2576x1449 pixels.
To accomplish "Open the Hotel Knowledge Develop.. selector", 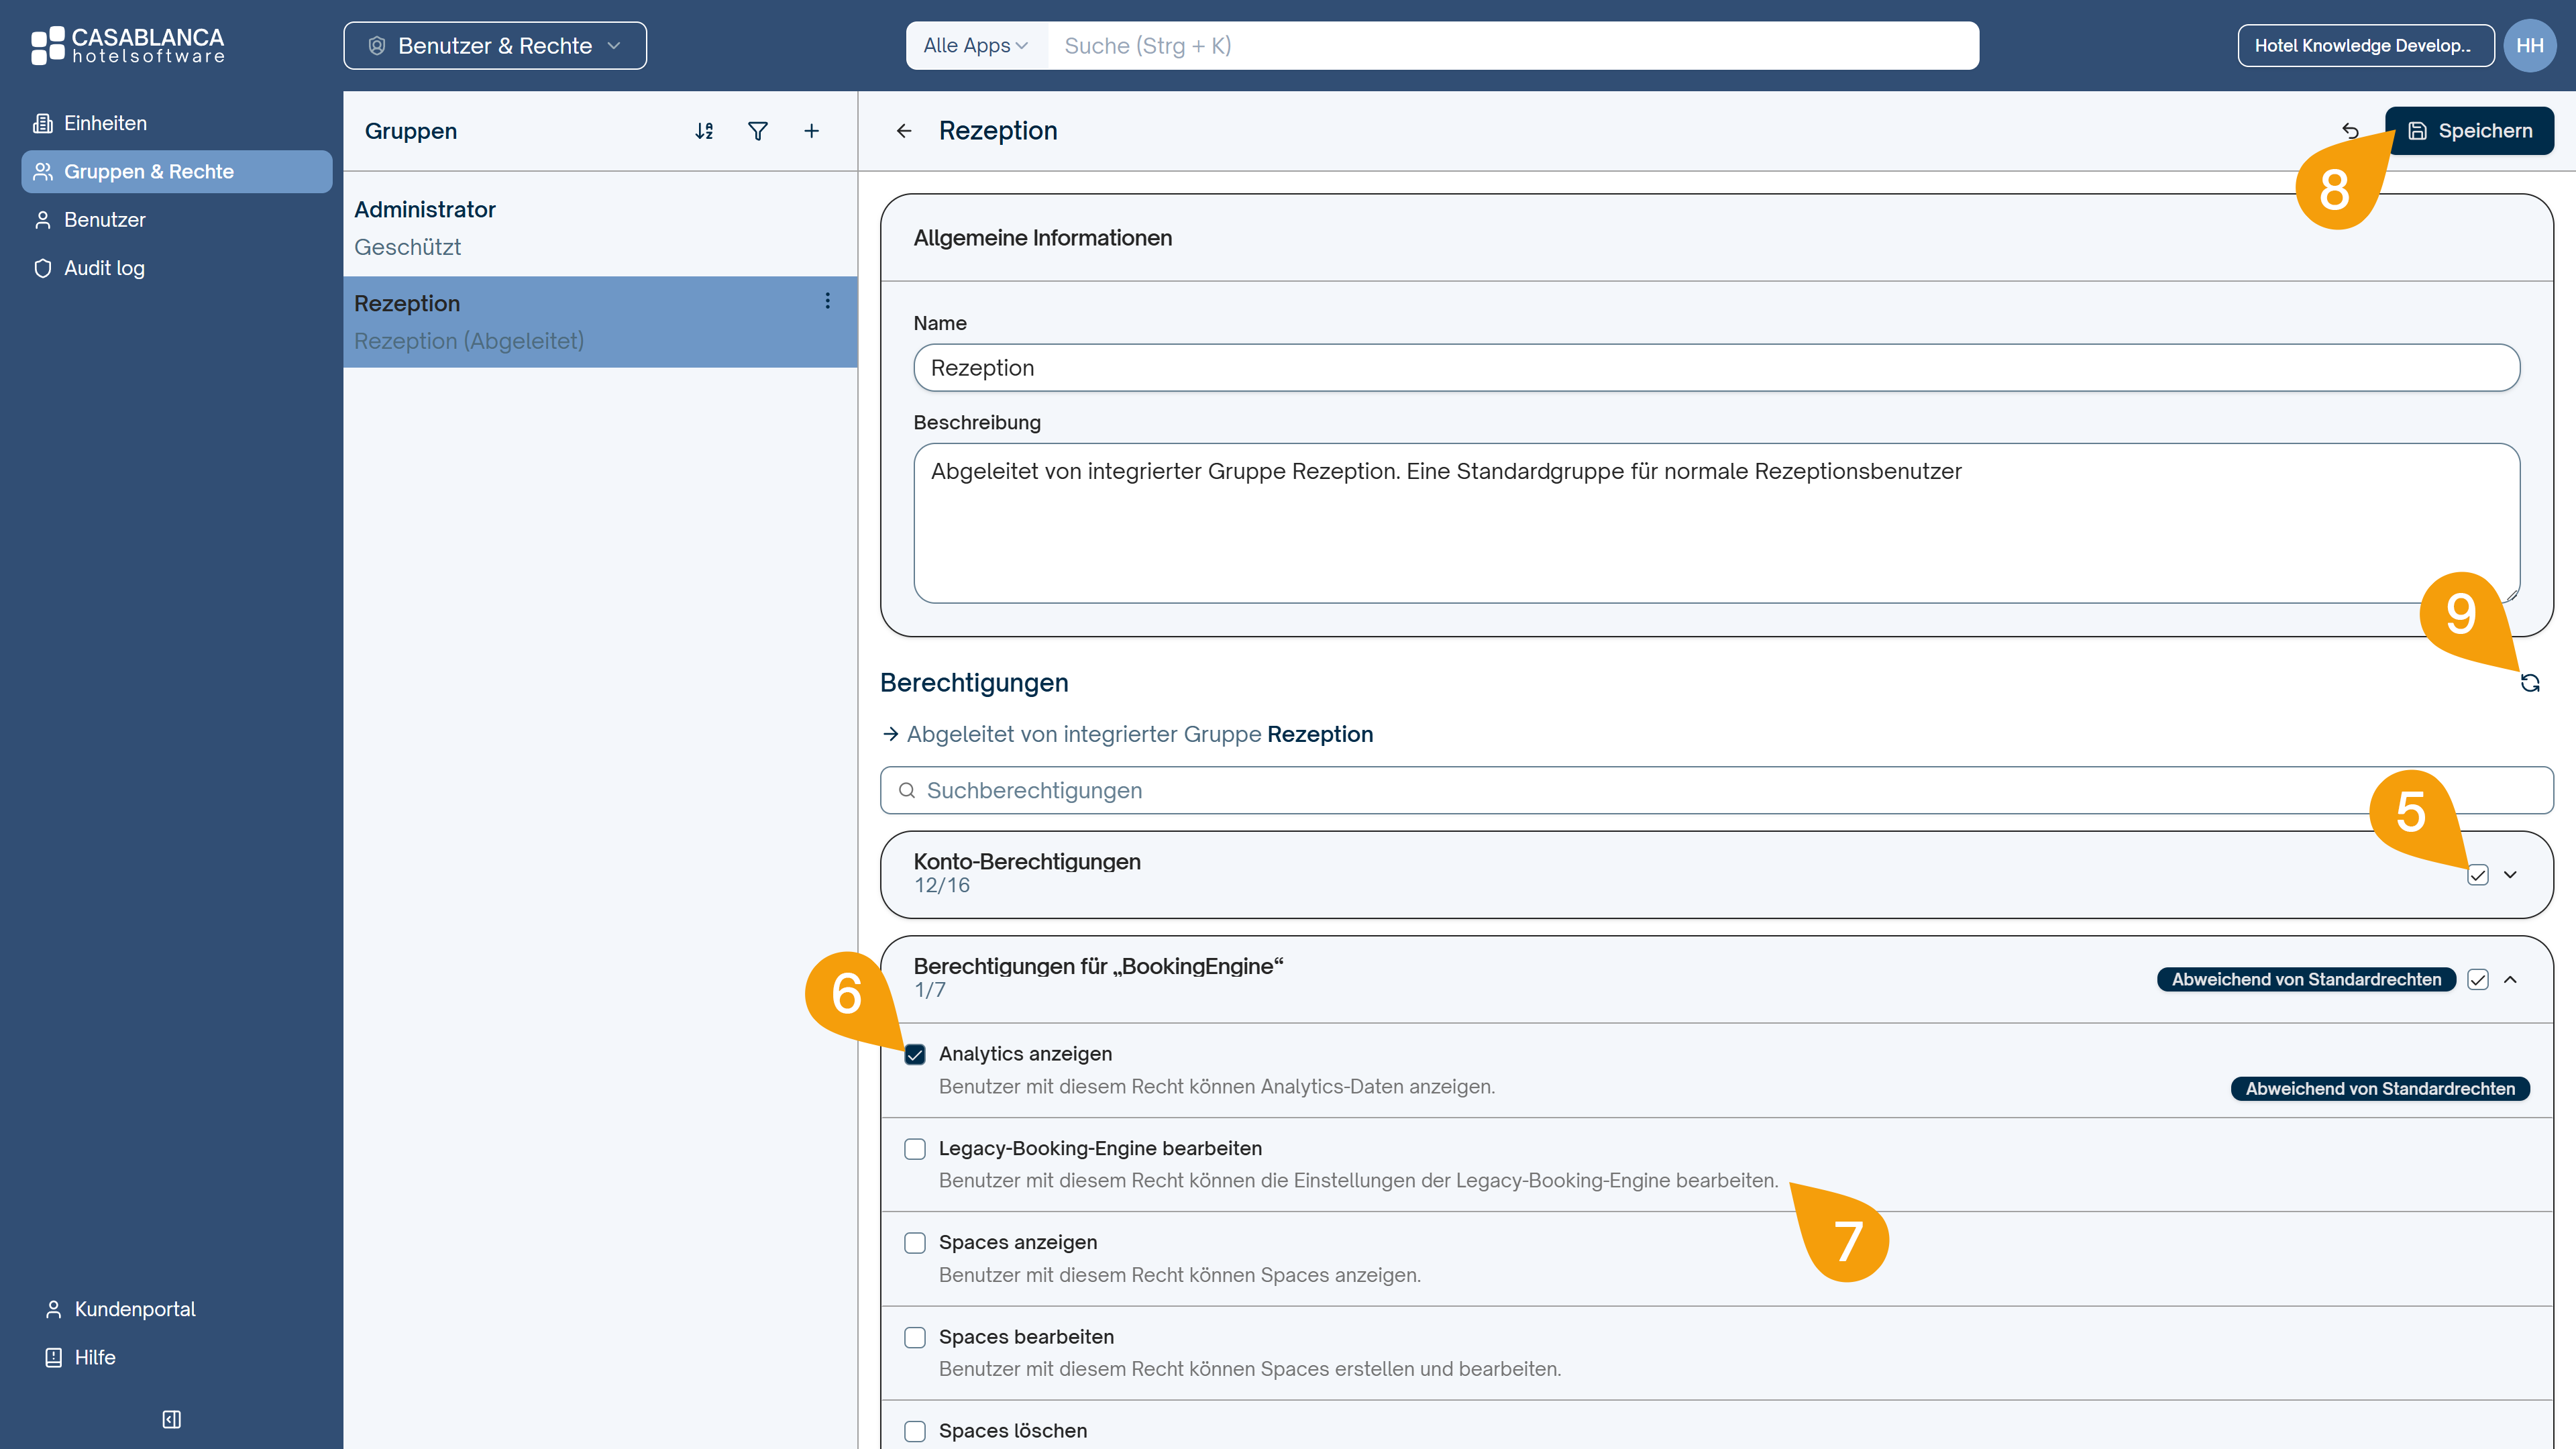I will click(x=2365, y=45).
